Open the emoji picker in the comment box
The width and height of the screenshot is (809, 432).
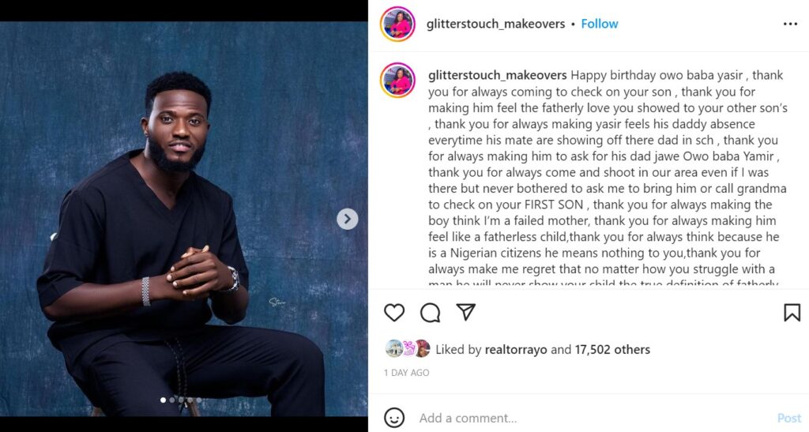point(394,418)
